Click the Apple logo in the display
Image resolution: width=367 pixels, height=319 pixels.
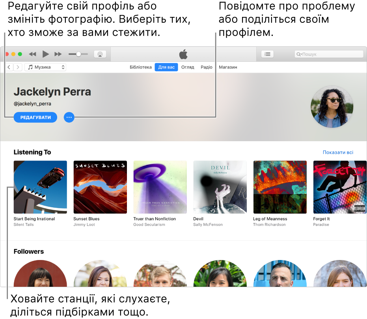click(183, 54)
